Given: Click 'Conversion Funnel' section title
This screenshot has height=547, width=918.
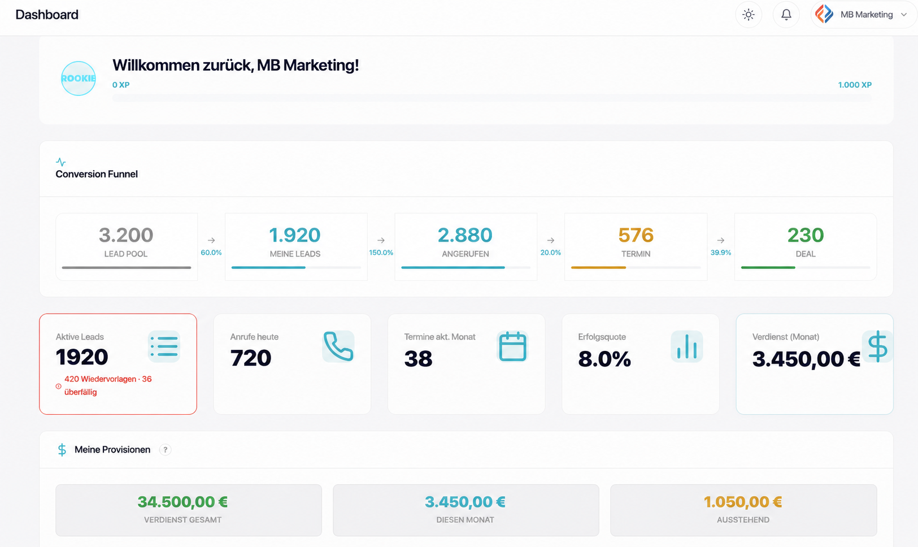Looking at the screenshot, I should 97,174.
